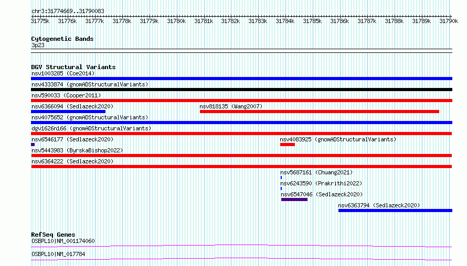Click the 31778k ruler tick label
467x266 pixels.
pyautogui.click(x=122, y=21)
